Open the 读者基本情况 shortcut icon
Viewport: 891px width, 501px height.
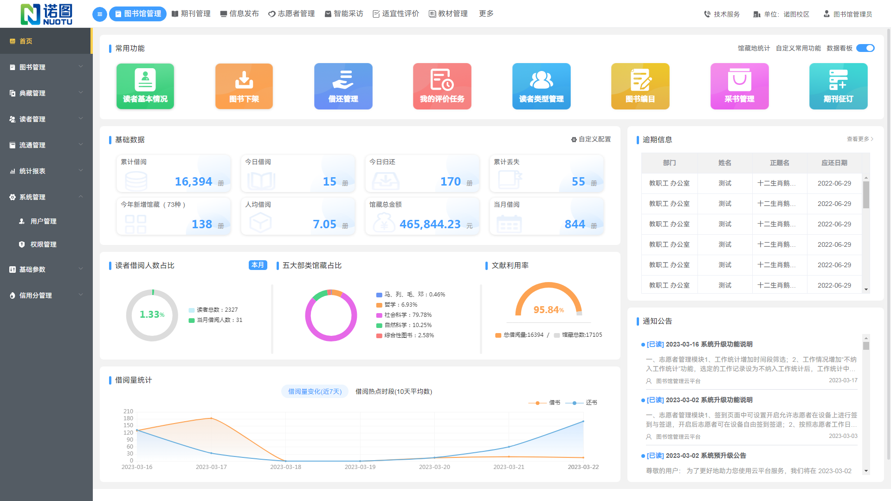pos(145,86)
